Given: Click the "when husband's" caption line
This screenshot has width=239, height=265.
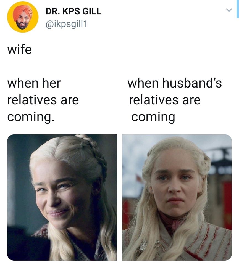Looking at the screenshot, I should coord(175,83).
